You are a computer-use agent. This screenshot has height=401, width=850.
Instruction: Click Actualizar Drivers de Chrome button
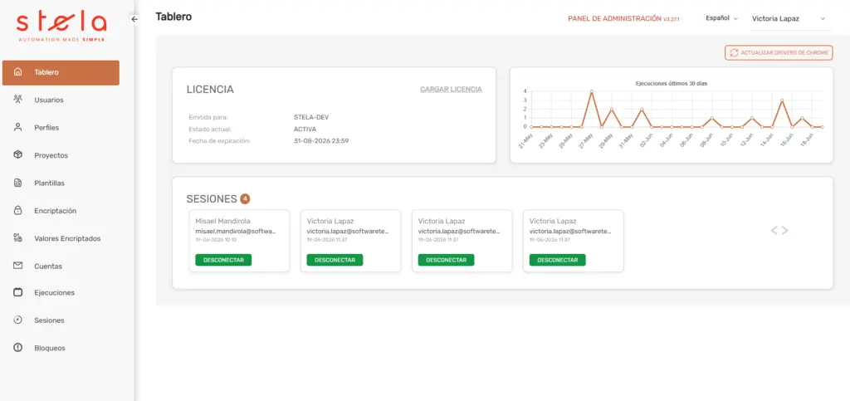(779, 52)
